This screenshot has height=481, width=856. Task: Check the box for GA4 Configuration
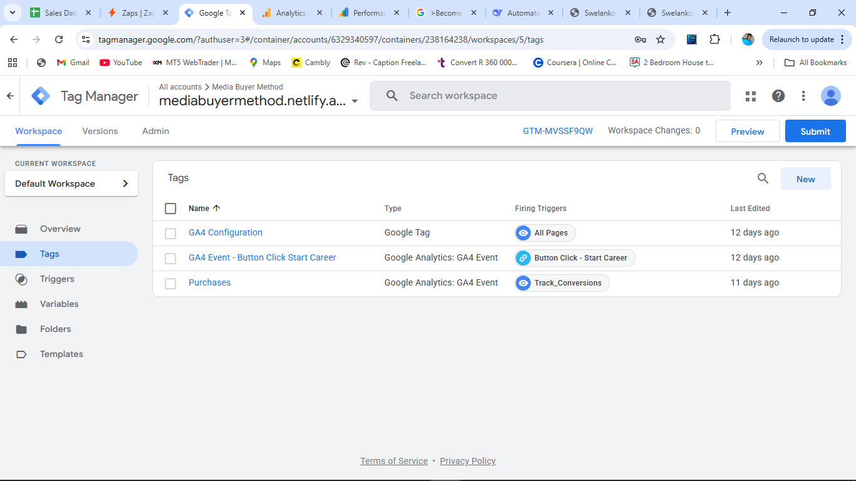point(170,233)
